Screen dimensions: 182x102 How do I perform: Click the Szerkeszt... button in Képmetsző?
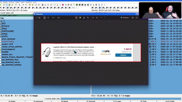pos(125,18)
